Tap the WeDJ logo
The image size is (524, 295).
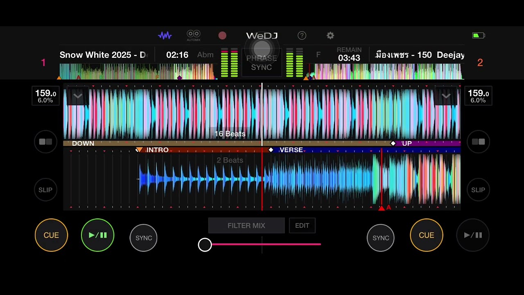point(262,36)
